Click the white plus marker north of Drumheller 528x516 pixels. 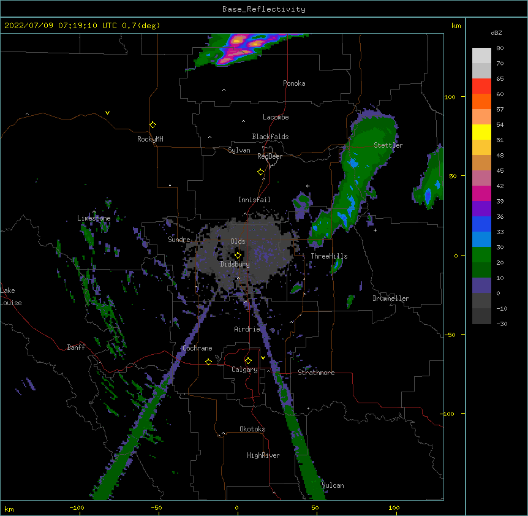[x=375, y=230]
